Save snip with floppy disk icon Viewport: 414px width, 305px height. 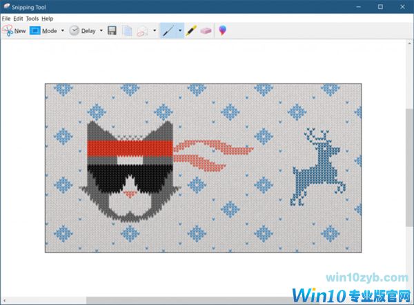tap(112, 30)
